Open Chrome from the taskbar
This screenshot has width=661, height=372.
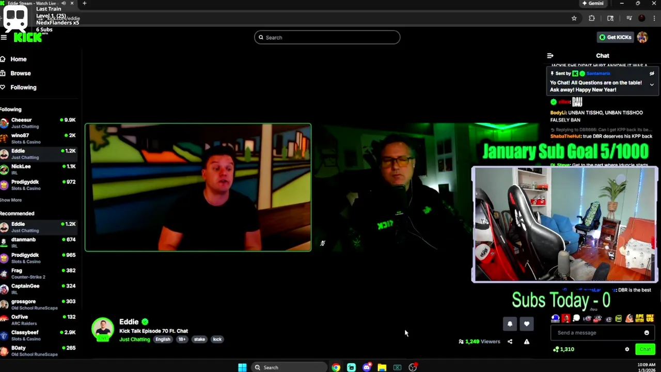click(x=336, y=367)
